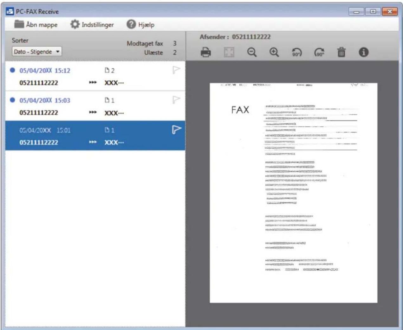Select the fax received 05/04/20XX 15:12

point(95,76)
